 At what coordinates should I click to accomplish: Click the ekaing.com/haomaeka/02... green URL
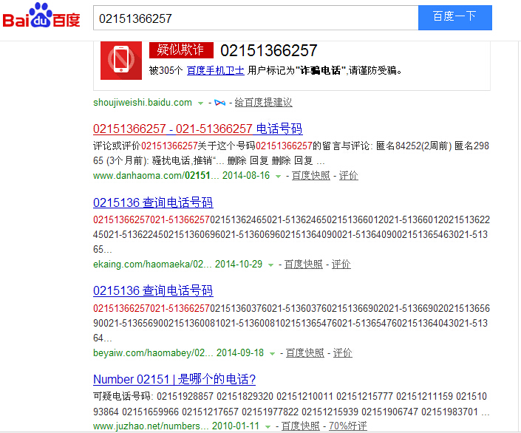[x=152, y=265]
